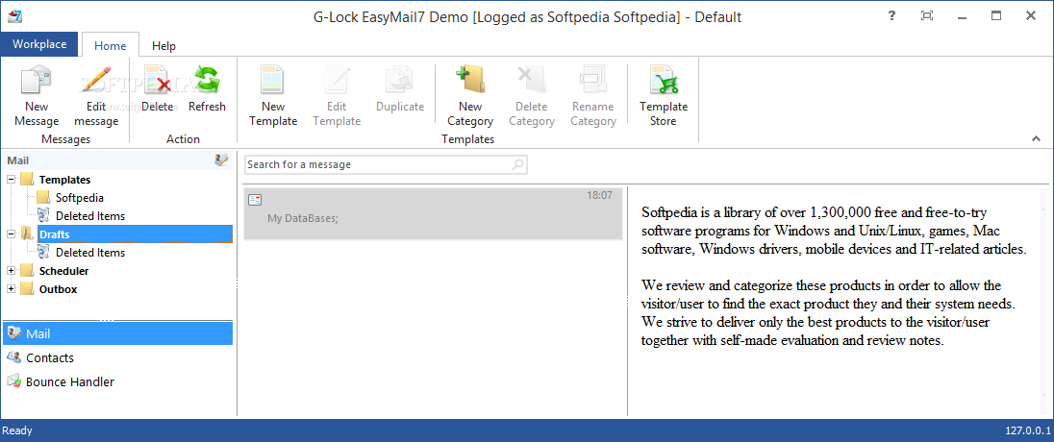Select the Softpedia templates folder
This screenshot has width=1054, height=442.
(x=79, y=198)
